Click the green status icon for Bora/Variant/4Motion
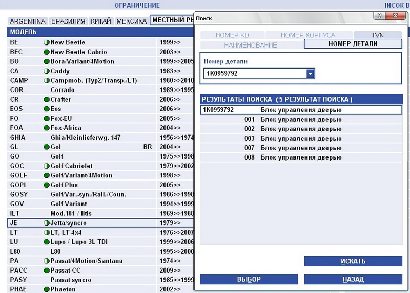Image resolution: width=410 pixels, height=293 pixels. 47,61
